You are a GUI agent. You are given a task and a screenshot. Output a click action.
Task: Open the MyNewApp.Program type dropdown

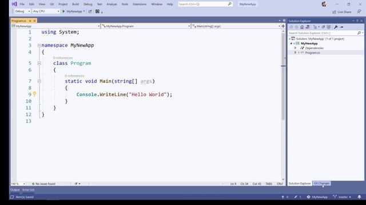pos(146,26)
